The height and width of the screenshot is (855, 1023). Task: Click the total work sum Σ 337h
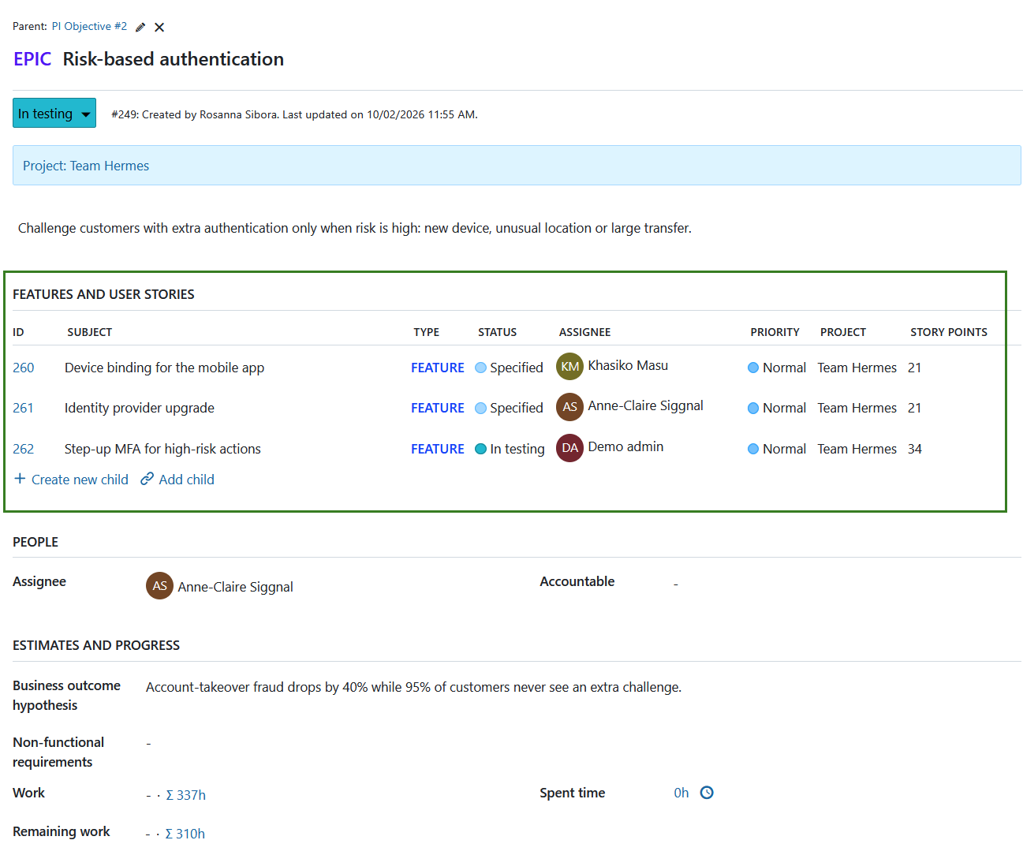(186, 795)
